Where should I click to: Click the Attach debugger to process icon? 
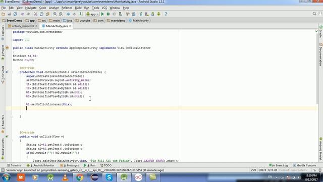[120, 14]
